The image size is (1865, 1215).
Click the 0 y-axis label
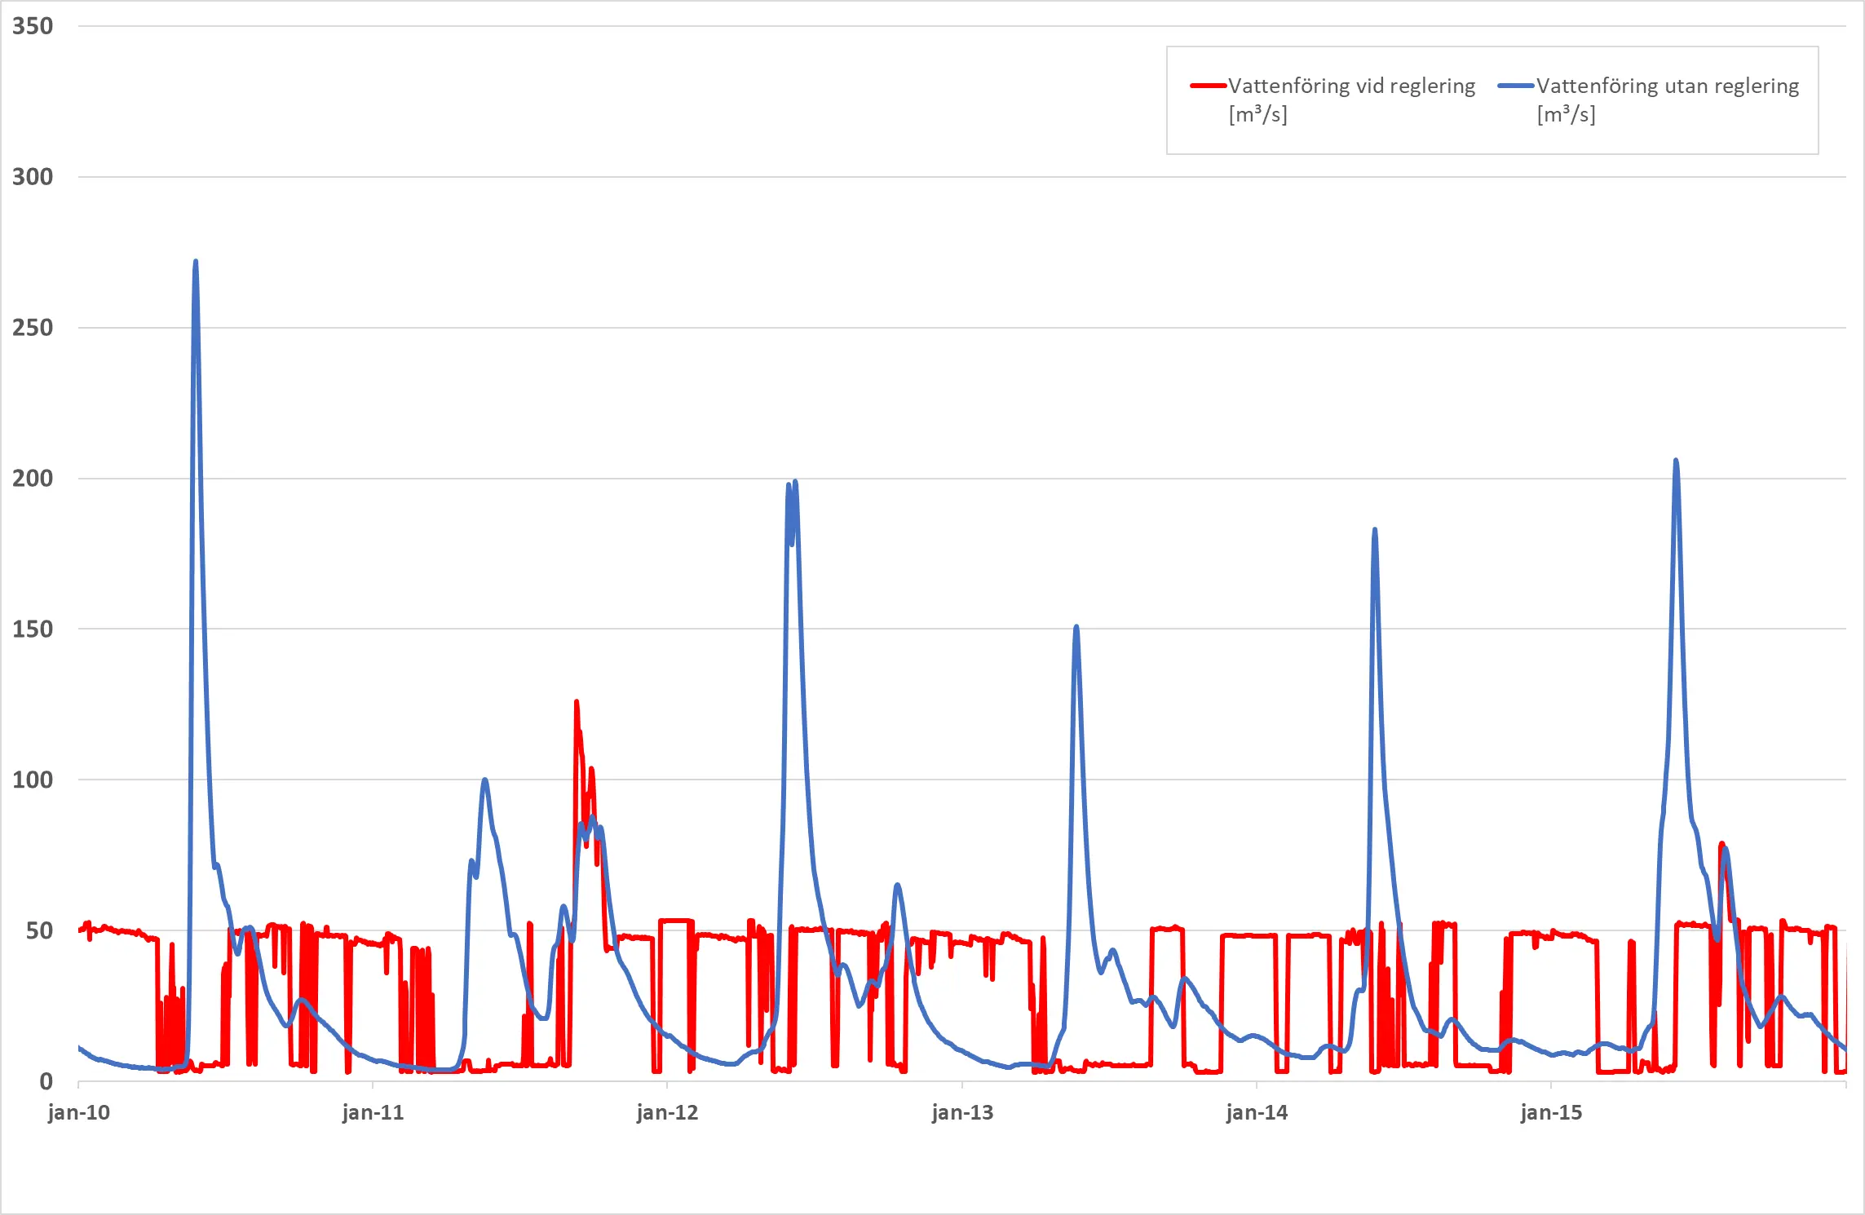pos(46,1081)
